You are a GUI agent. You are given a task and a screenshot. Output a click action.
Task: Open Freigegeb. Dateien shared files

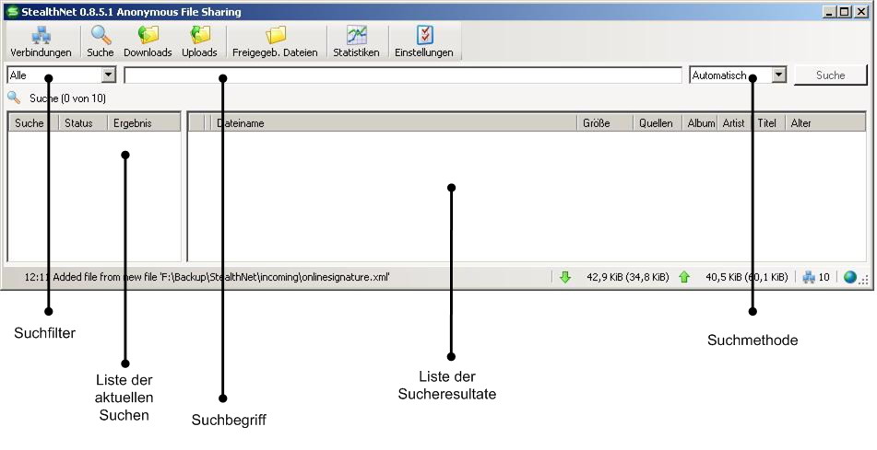pyautogui.click(x=275, y=41)
